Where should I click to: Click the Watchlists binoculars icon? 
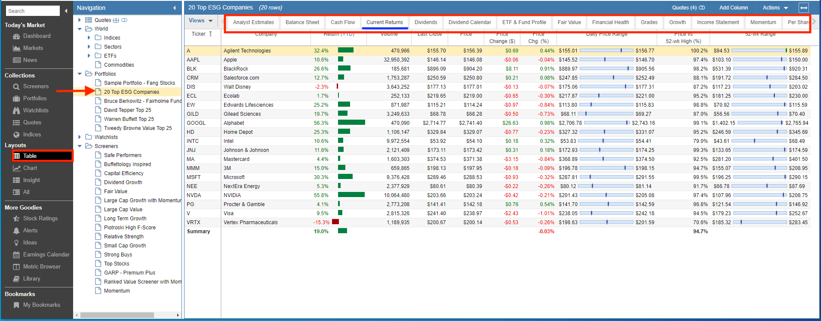16,111
